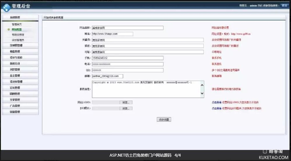291x161 pixels.
Task: Click the 域名 field with http://www.51aspx.com
Action: click(x=113, y=34)
